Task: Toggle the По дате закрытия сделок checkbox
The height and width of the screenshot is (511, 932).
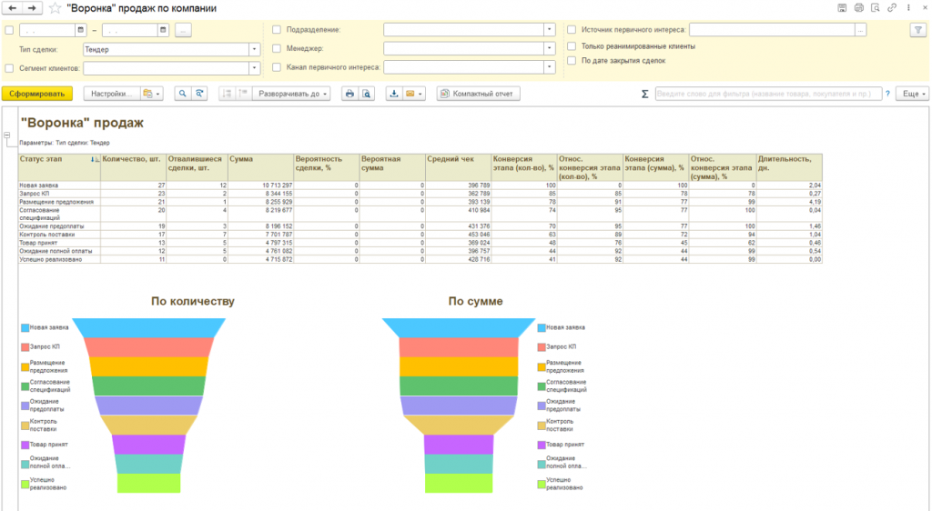Action: [x=572, y=61]
